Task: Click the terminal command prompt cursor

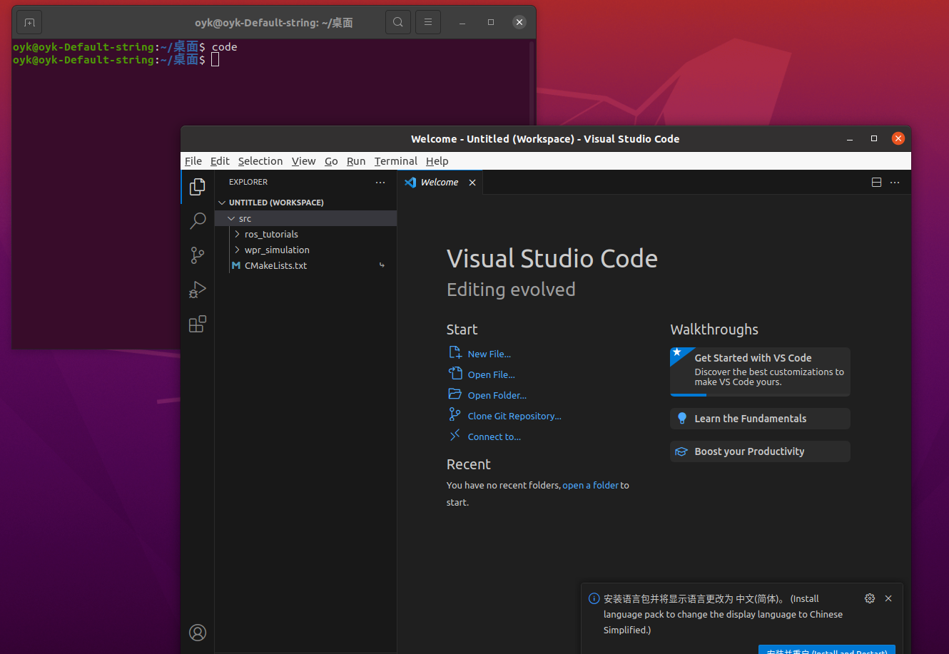Action: tap(215, 60)
